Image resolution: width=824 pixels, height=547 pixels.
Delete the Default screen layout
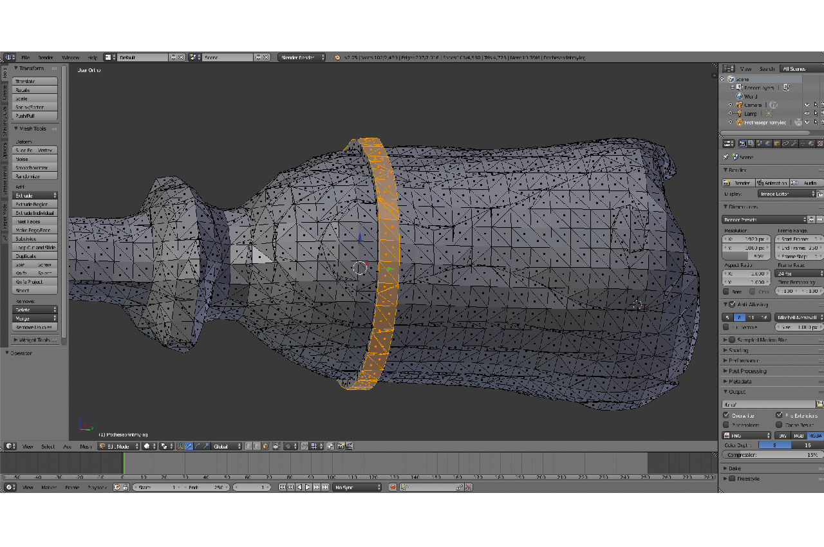click(x=181, y=57)
